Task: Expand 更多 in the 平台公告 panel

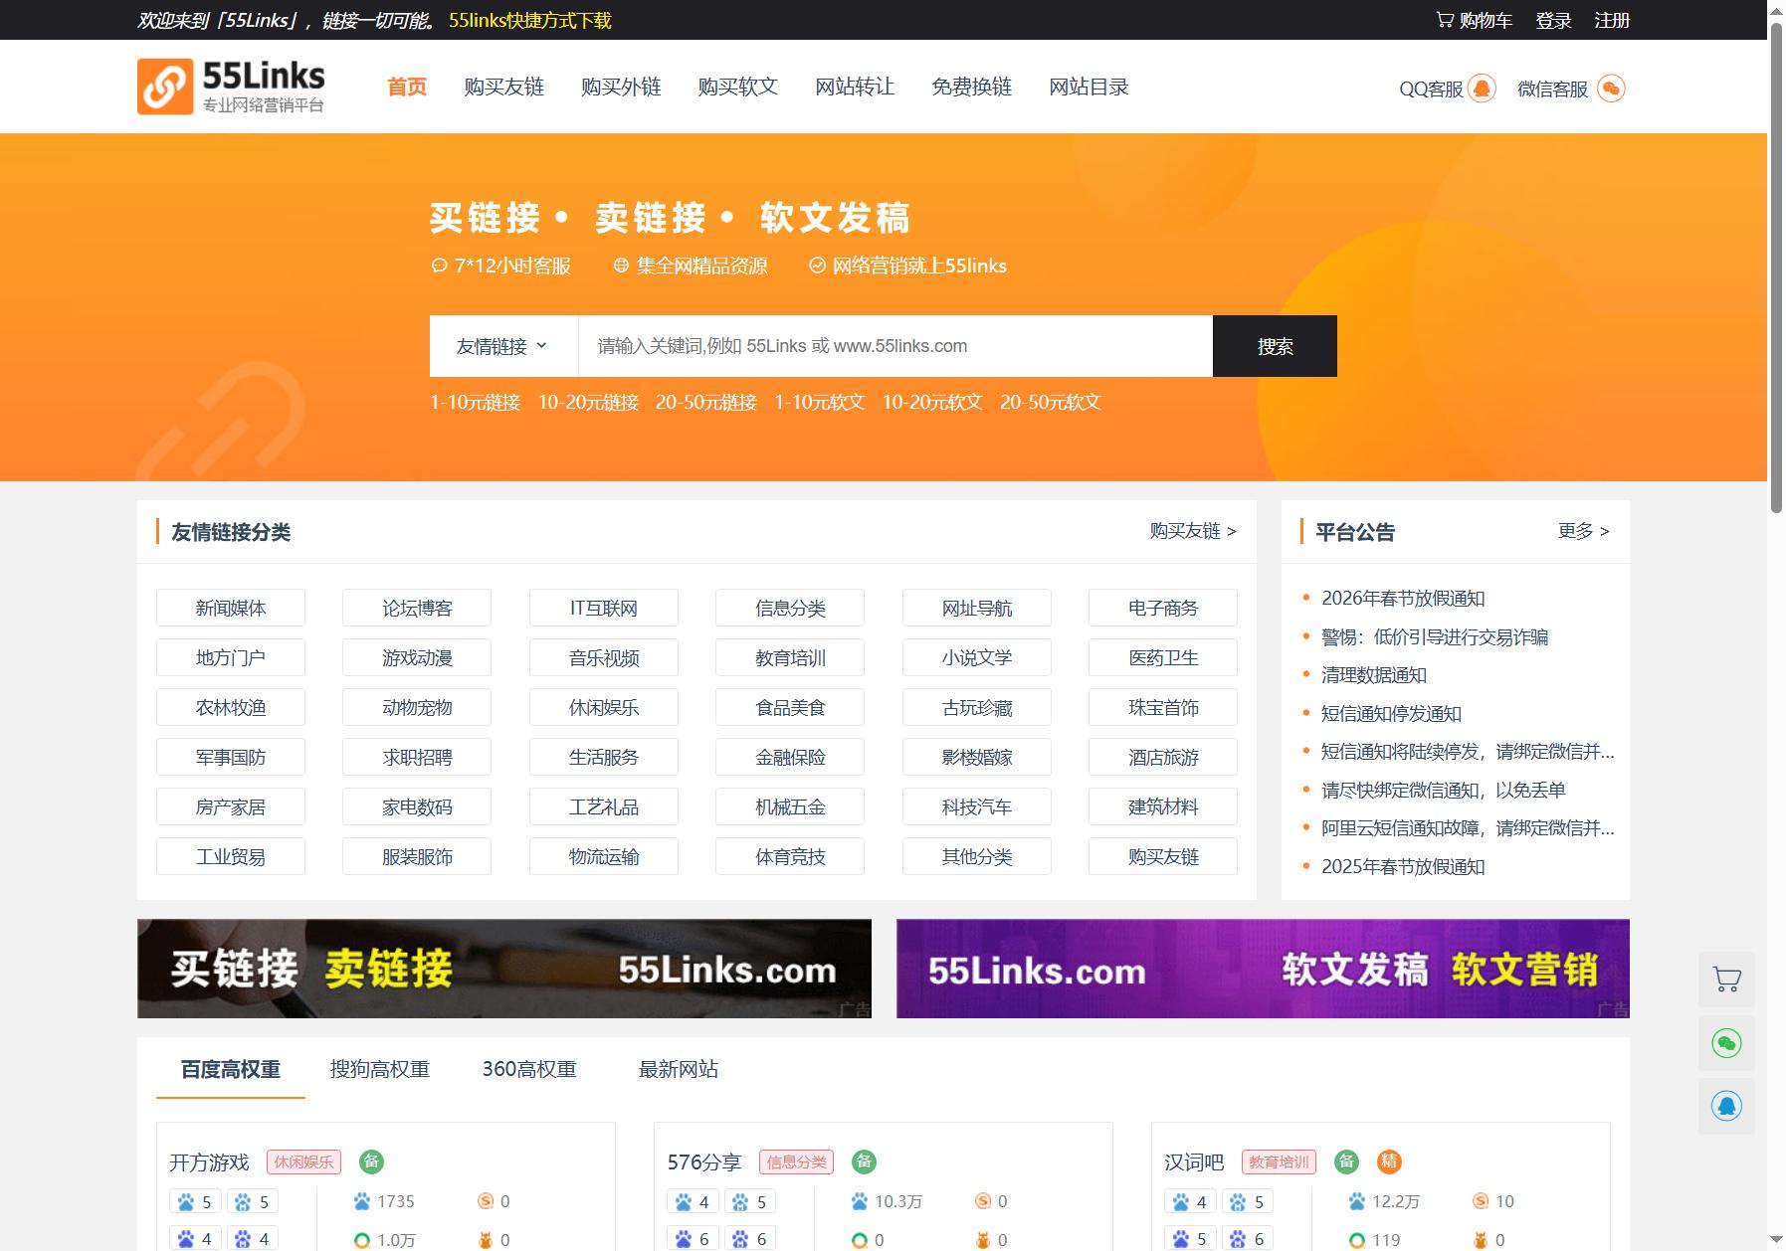Action: pyautogui.click(x=1583, y=531)
